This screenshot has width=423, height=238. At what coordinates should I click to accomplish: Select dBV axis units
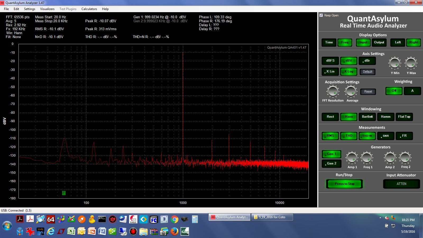[349, 61]
